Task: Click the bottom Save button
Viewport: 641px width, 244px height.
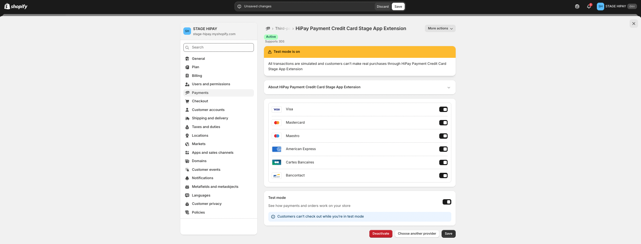Action: pyautogui.click(x=449, y=234)
